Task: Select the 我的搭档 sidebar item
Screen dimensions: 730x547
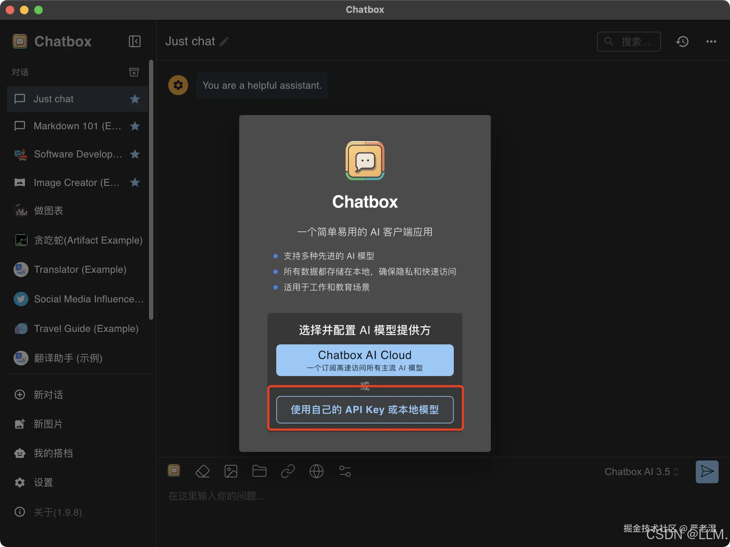Action: tap(53, 453)
